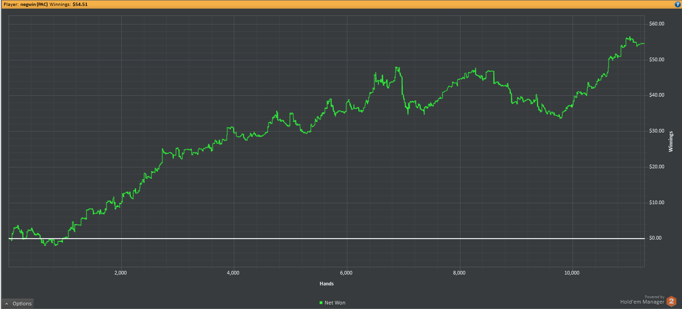682x309 pixels.
Task: Click the green Net Won swatch
Action: tap(321, 303)
